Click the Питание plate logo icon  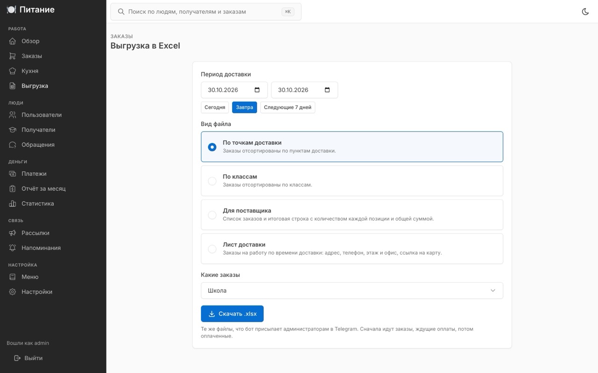[x=11, y=9]
